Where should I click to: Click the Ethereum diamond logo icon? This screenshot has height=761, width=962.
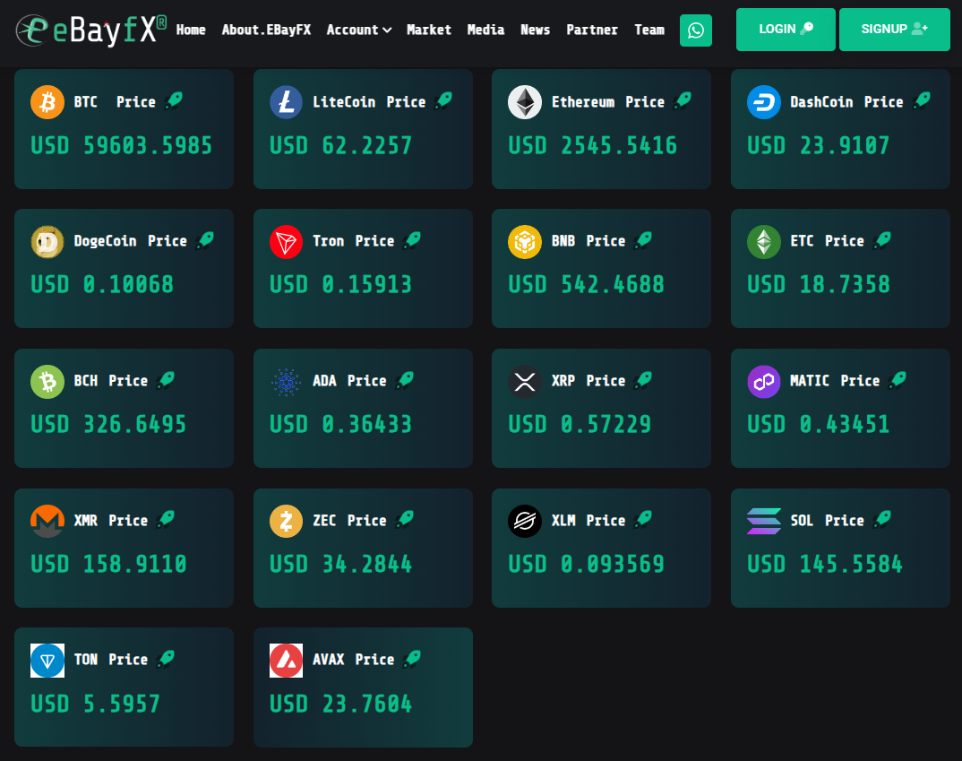point(525,102)
